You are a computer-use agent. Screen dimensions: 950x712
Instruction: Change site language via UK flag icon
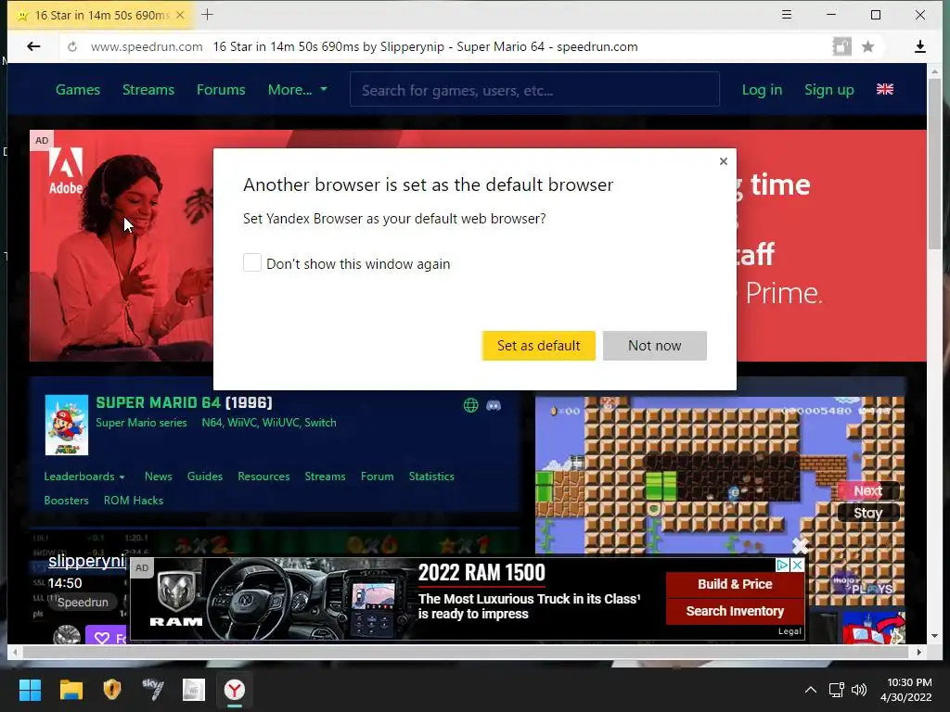coord(884,89)
